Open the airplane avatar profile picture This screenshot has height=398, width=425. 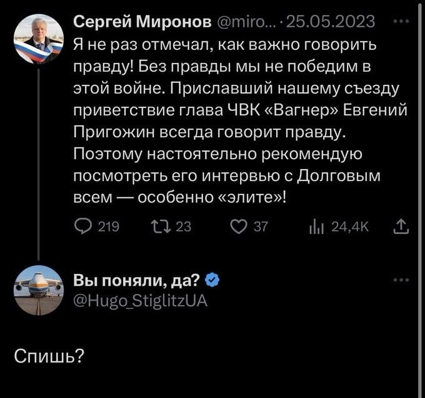tap(38, 290)
